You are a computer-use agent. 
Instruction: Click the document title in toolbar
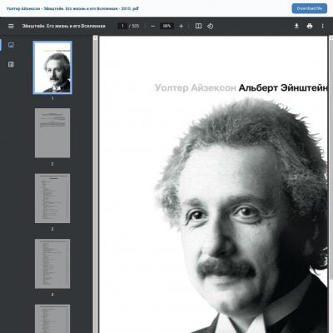pos(64,26)
